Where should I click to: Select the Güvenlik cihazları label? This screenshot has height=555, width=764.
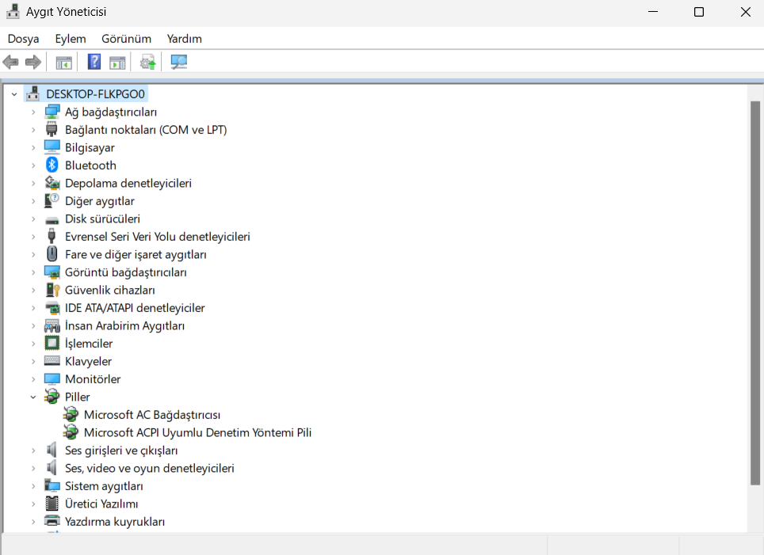pos(109,290)
